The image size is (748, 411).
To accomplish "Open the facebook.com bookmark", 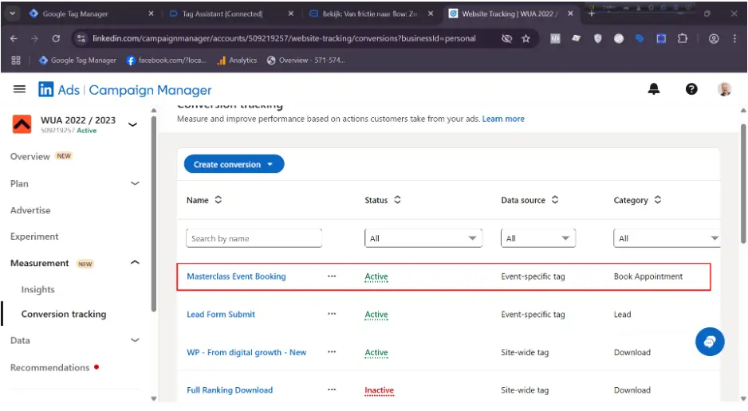I will tap(166, 60).
